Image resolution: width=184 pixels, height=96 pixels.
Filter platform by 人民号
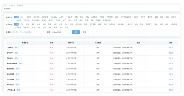click(61, 17)
